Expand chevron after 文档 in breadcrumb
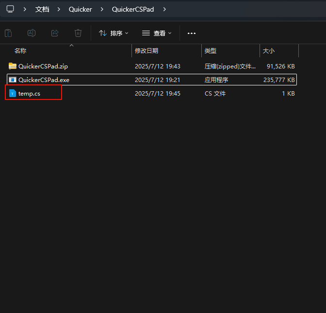This screenshot has width=326, height=313. [59, 9]
